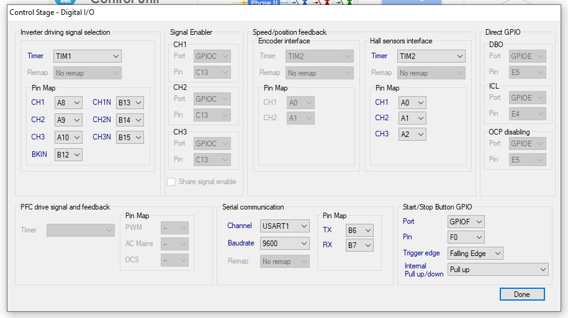Click the PFC PWM pin dropdown
The image size is (568, 318).
(174, 228)
